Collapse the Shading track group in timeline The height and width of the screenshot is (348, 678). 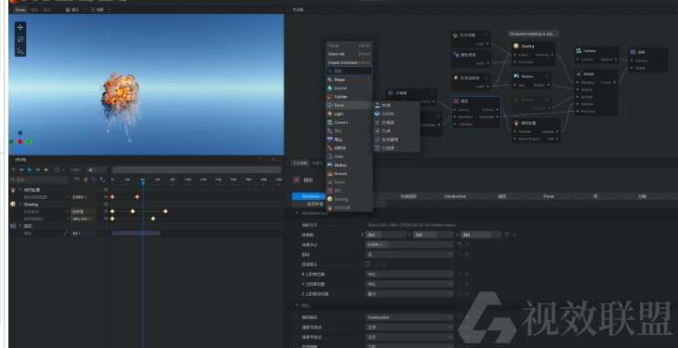pos(20,204)
